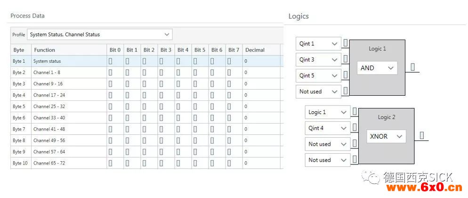
Task: Click Logic 1 output indicator
Action: pyautogui.click(x=413, y=67)
